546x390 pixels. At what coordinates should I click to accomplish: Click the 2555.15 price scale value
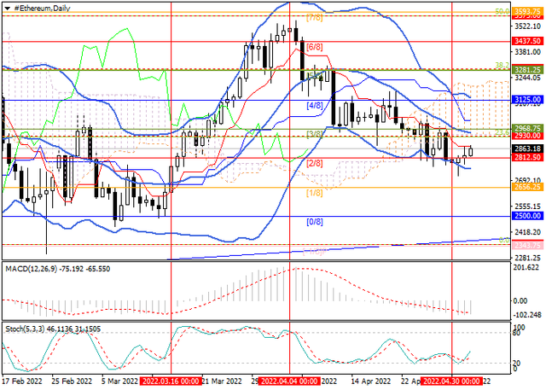click(528, 207)
